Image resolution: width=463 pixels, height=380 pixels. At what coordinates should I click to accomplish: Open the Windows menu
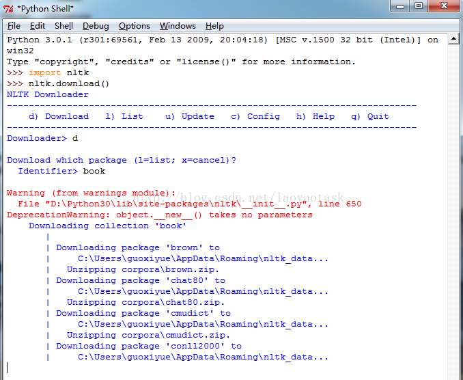click(x=178, y=26)
